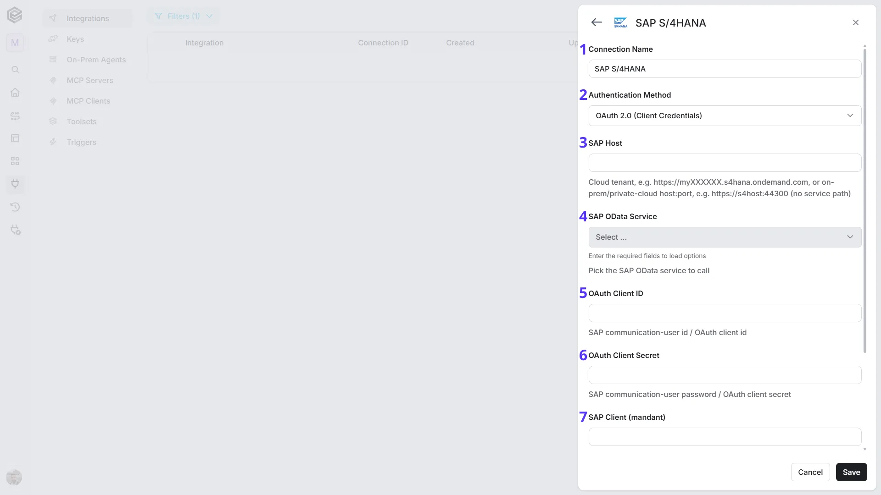Click the Created column header
Image resolution: width=881 pixels, height=495 pixels.
460,43
